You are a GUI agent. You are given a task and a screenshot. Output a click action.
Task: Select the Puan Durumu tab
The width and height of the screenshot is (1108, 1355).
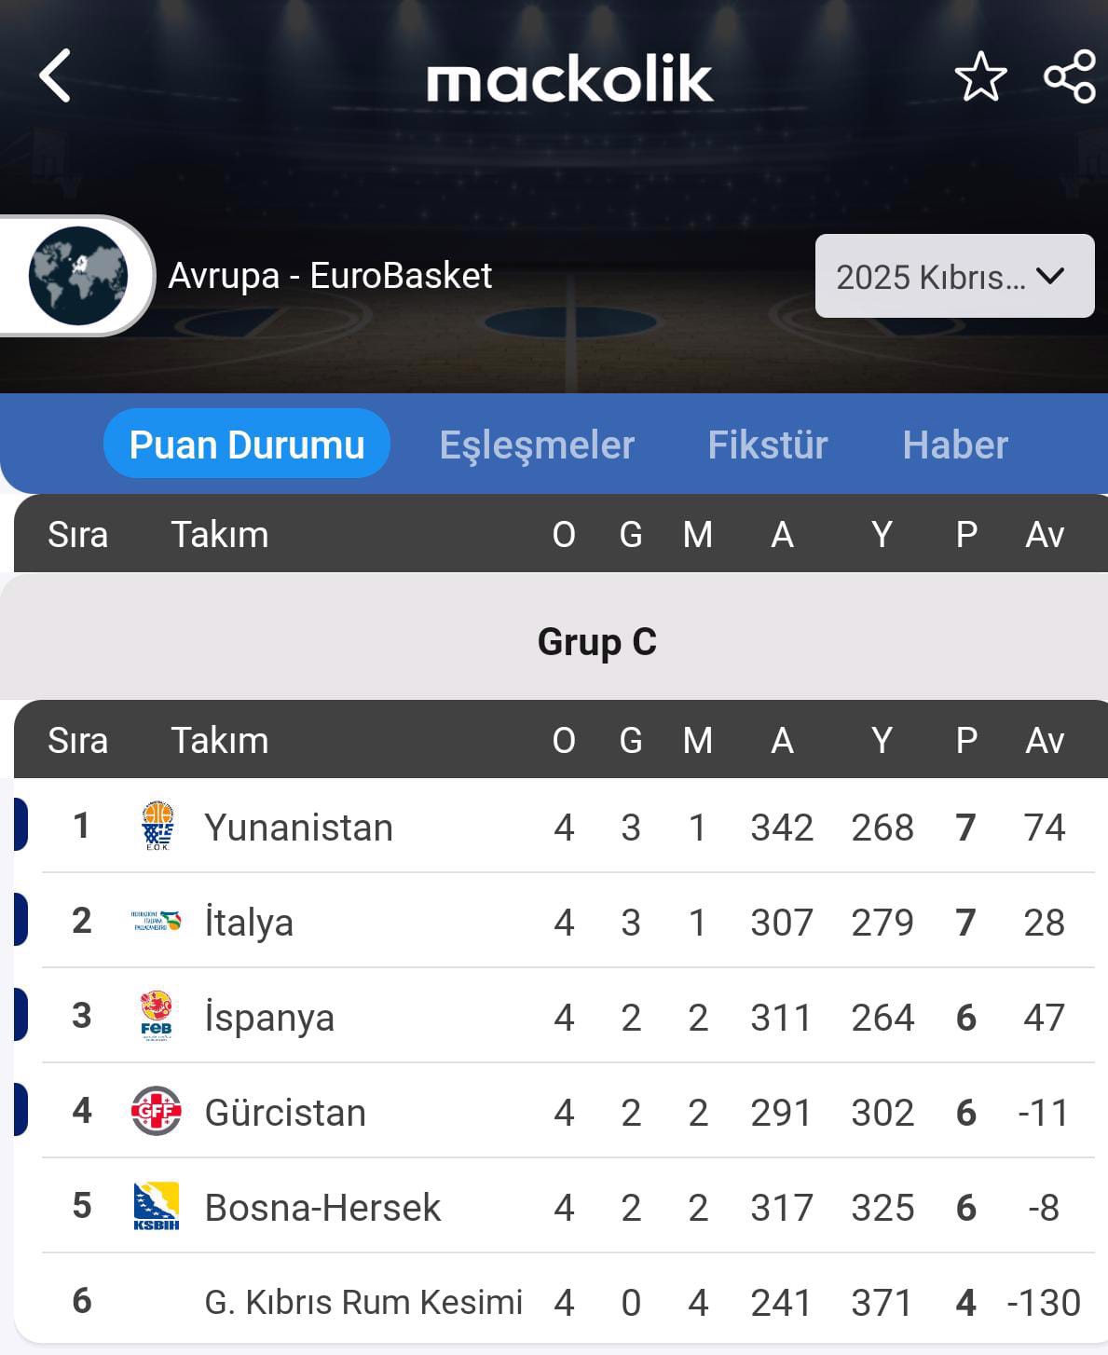[247, 445]
